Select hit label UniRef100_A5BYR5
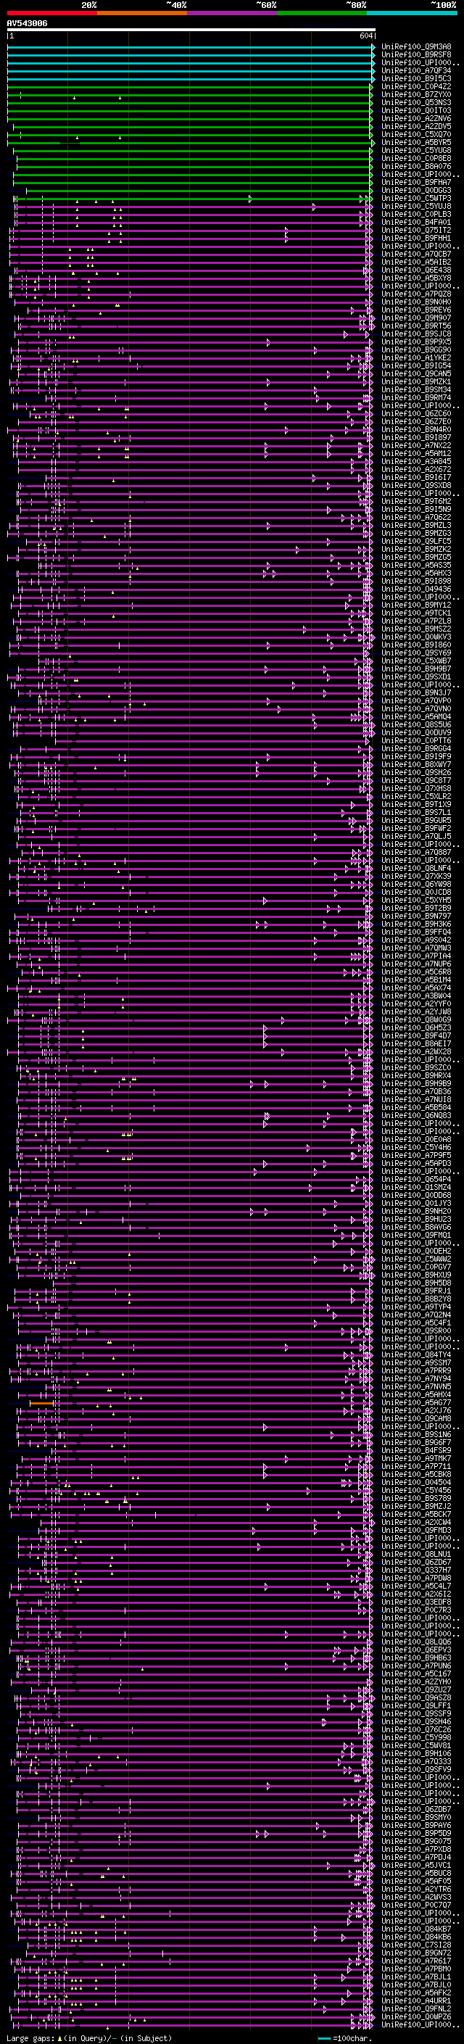 pos(416,142)
